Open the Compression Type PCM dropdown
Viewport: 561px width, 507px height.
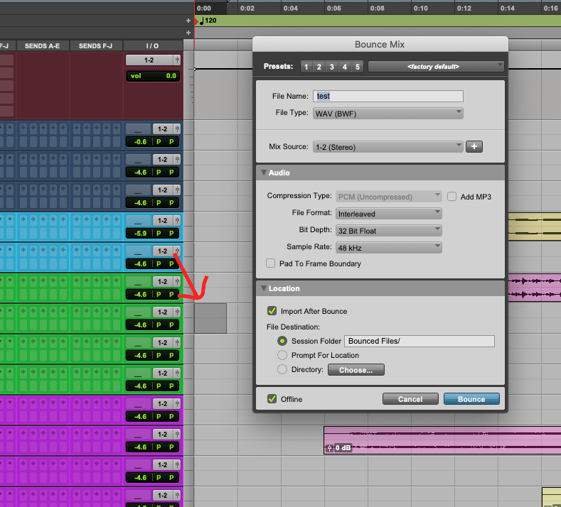point(389,197)
